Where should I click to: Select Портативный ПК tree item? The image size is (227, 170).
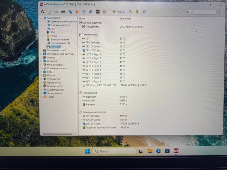(x=59, y=43)
